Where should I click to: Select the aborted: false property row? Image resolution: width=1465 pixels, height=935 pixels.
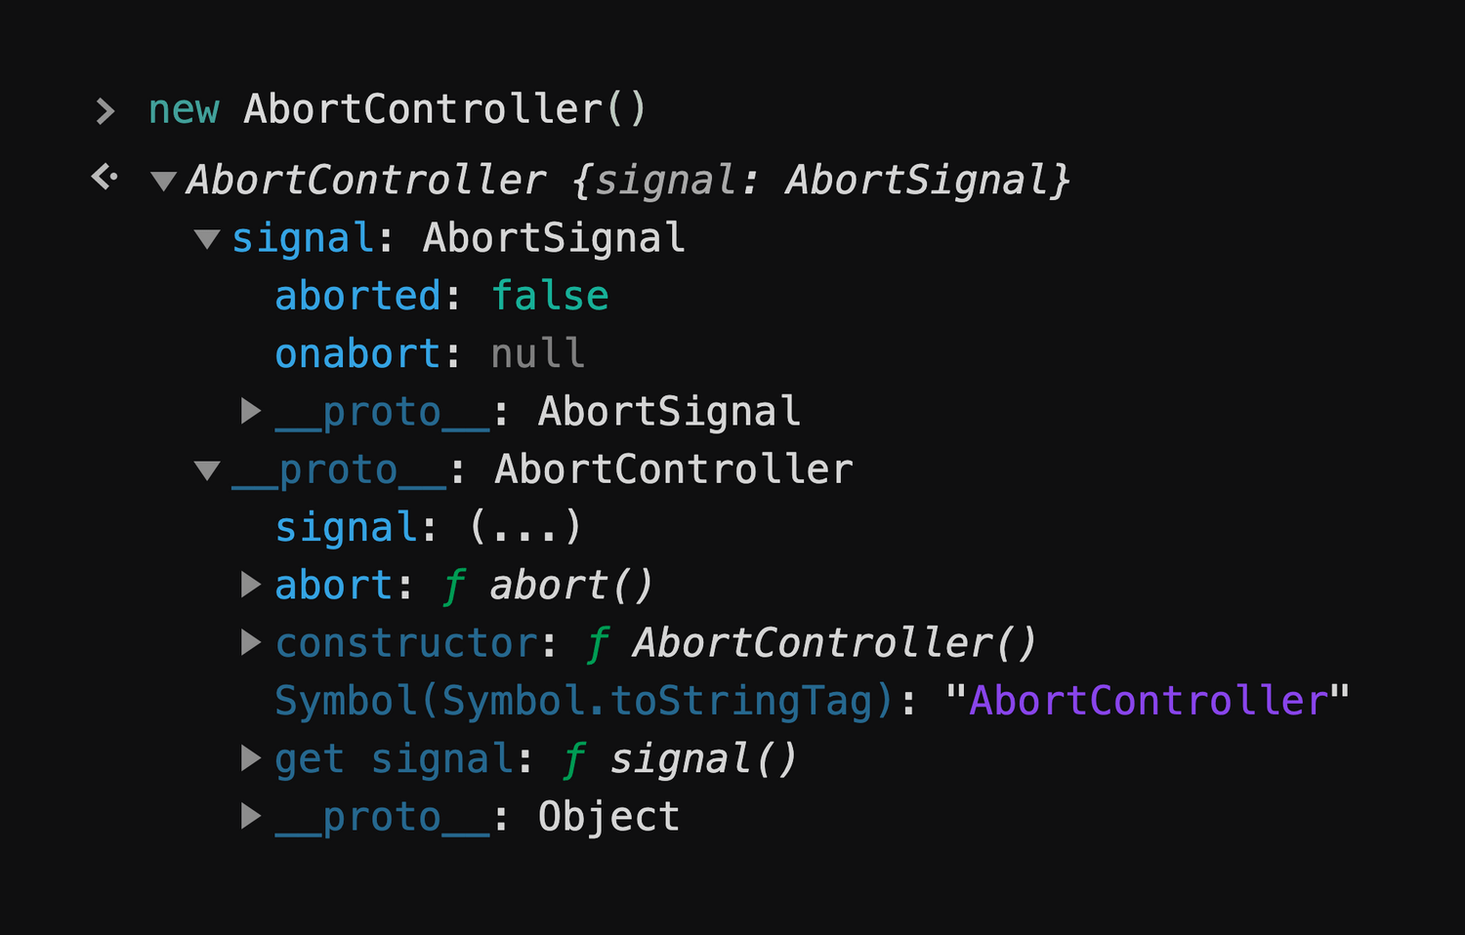click(x=441, y=296)
